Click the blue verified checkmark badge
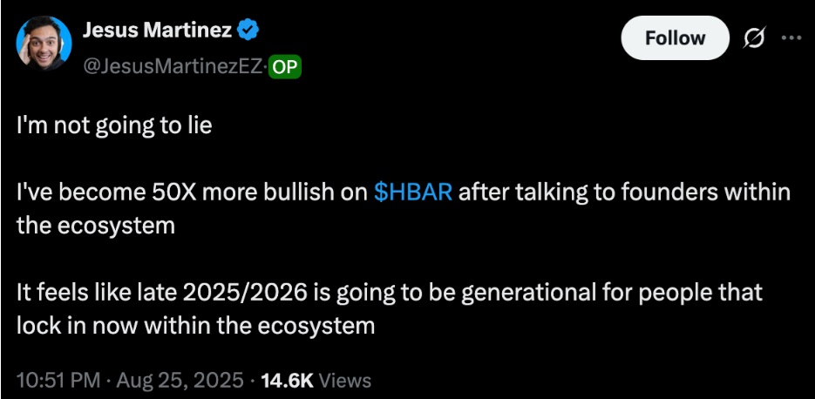 (248, 30)
